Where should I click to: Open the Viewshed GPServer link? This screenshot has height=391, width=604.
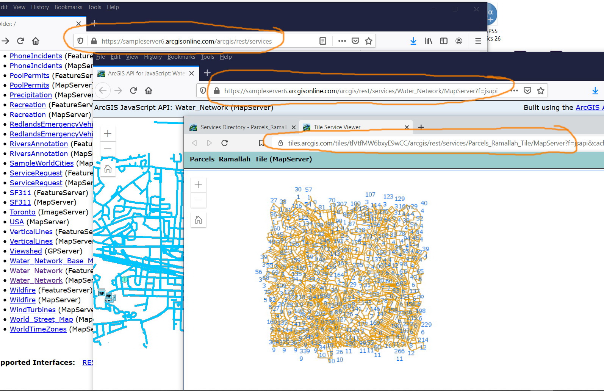pyautogui.click(x=26, y=251)
